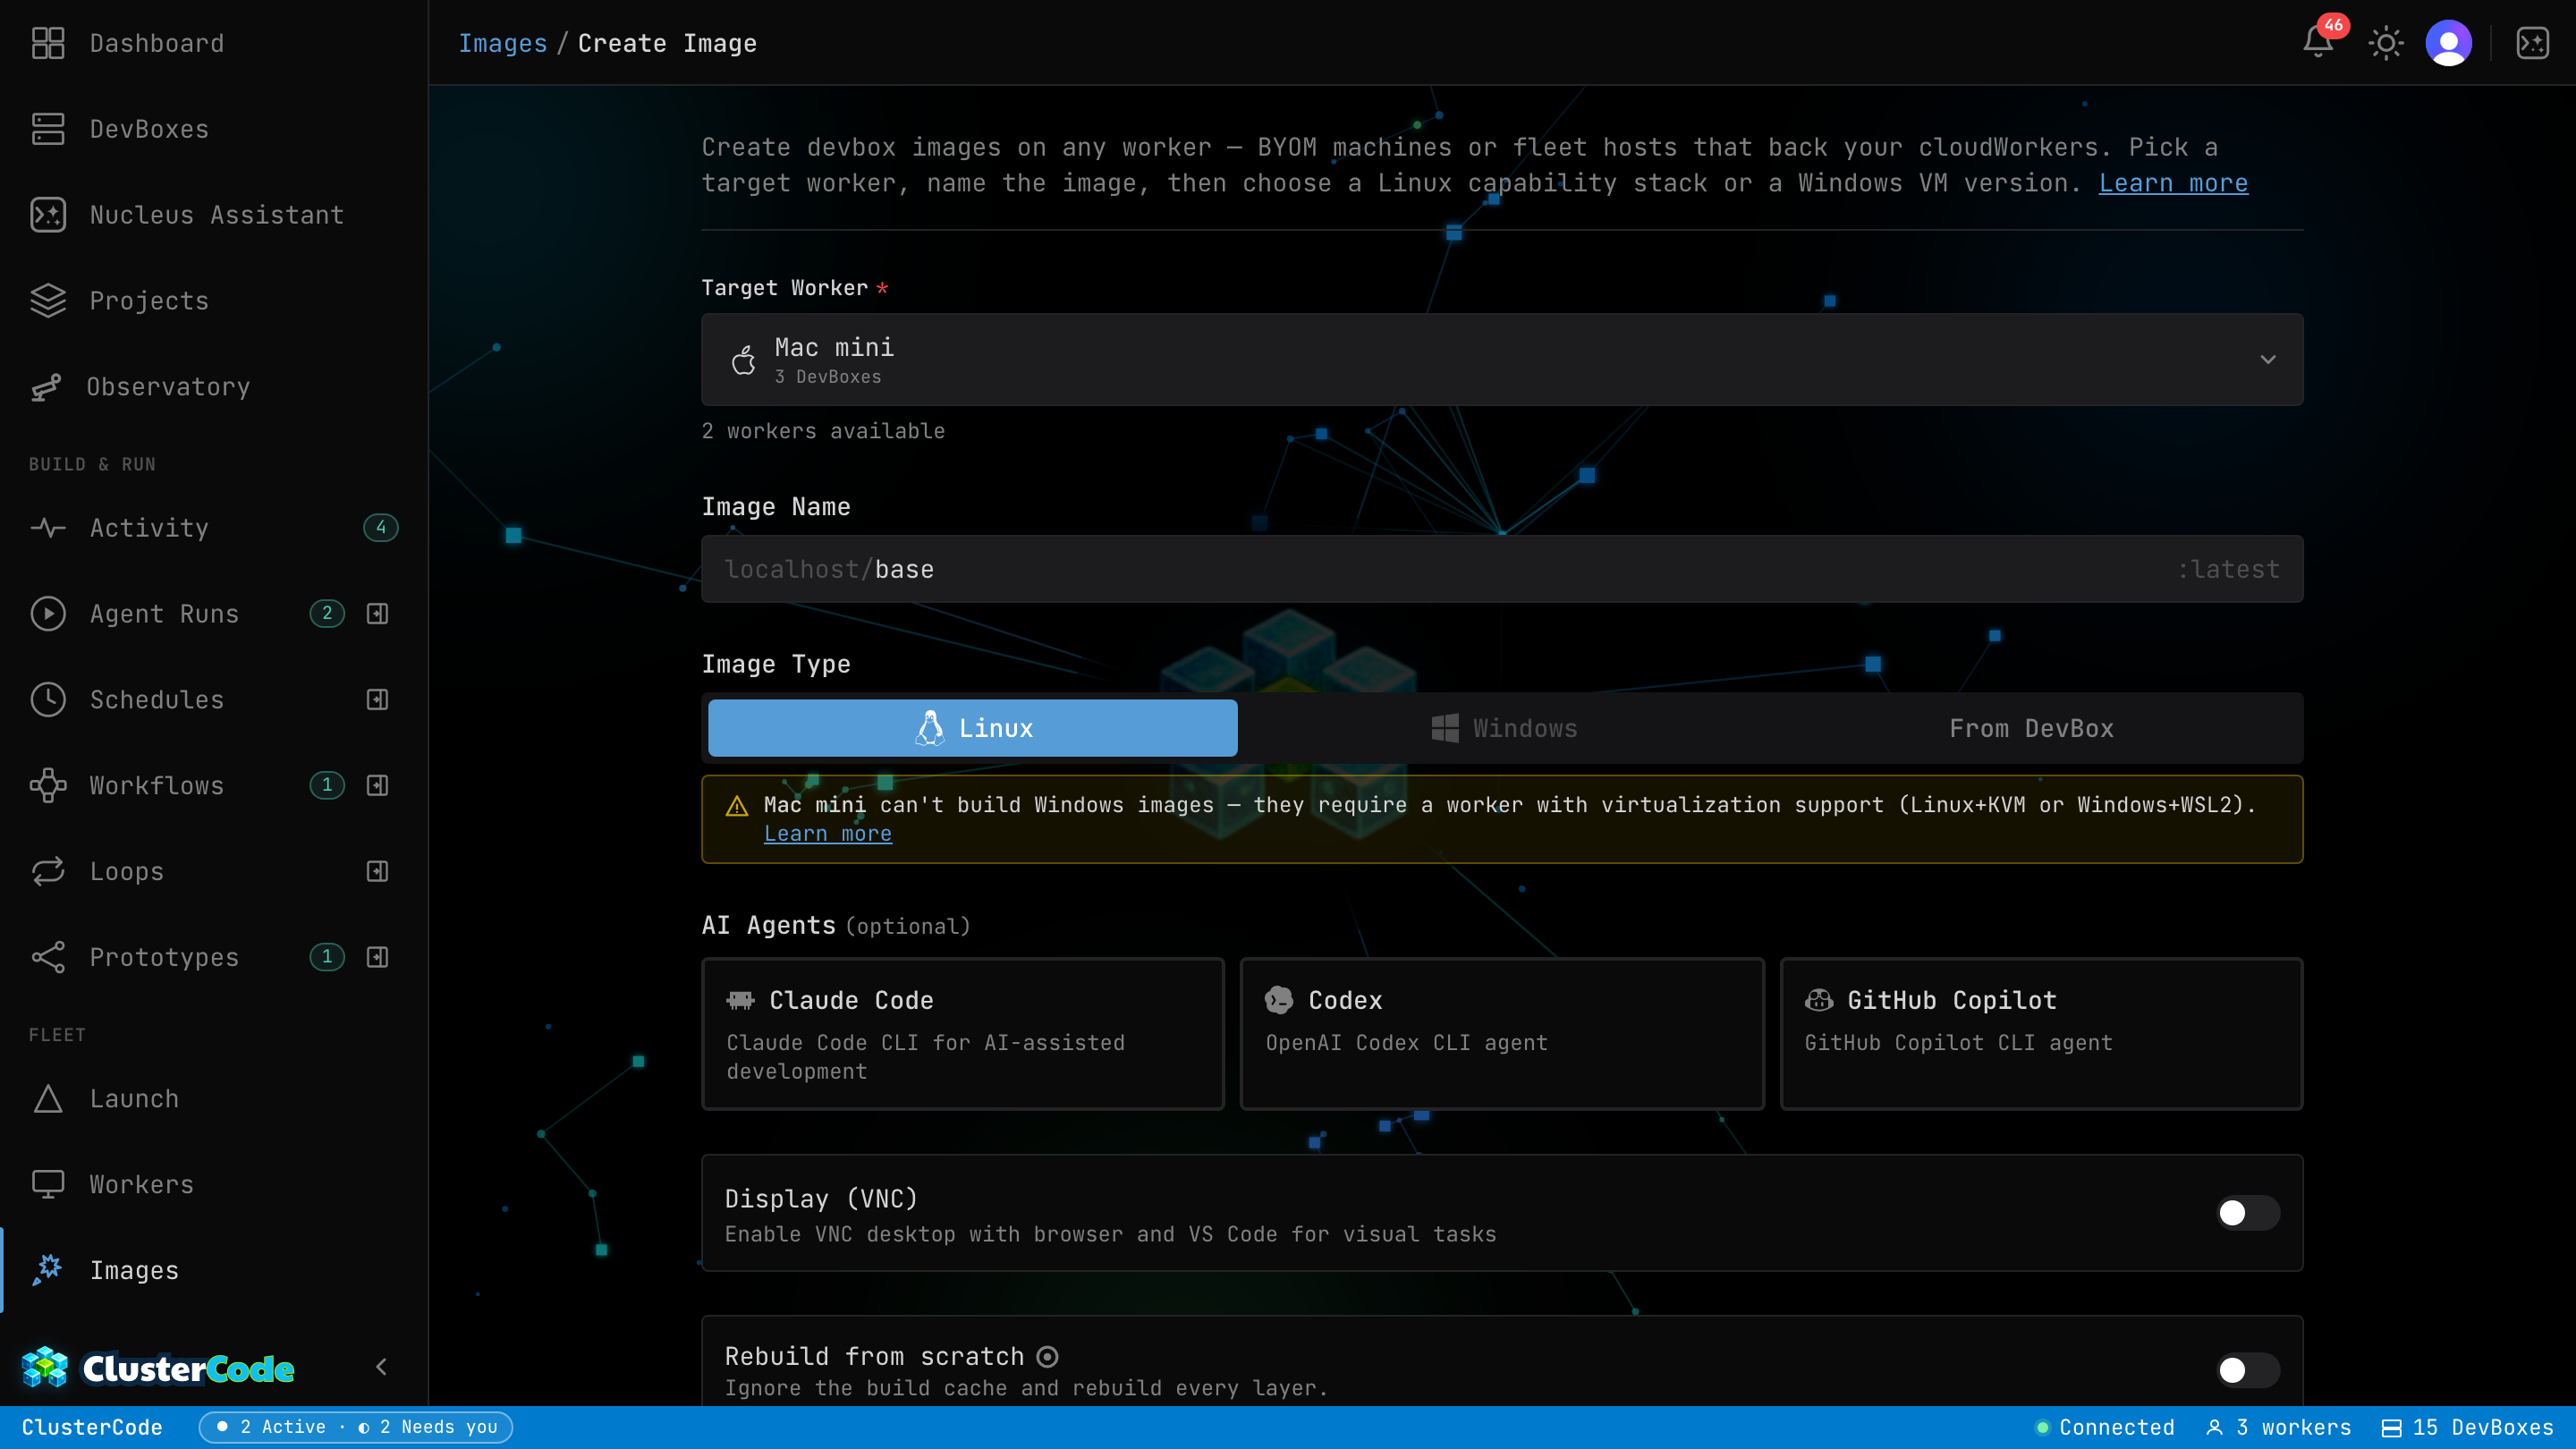The width and height of the screenshot is (2576, 1449).
Task: Click the new-item icon beside Schedules
Action: (377, 700)
